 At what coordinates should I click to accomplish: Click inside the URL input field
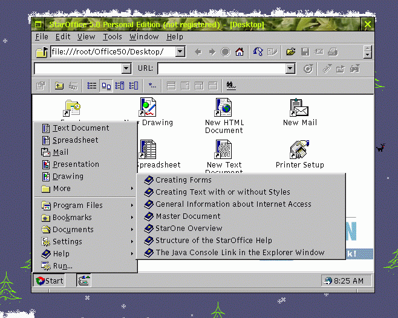pyautogui.click(x=221, y=68)
